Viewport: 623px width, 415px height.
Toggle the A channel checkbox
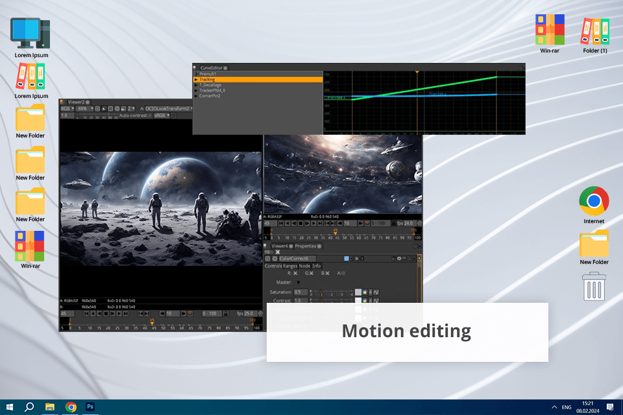(x=343, y=273)
